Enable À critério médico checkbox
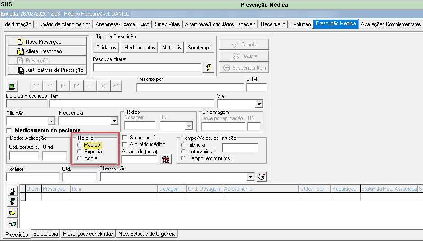The height and width of the screenshot is (241, 423). coord(125,144)
